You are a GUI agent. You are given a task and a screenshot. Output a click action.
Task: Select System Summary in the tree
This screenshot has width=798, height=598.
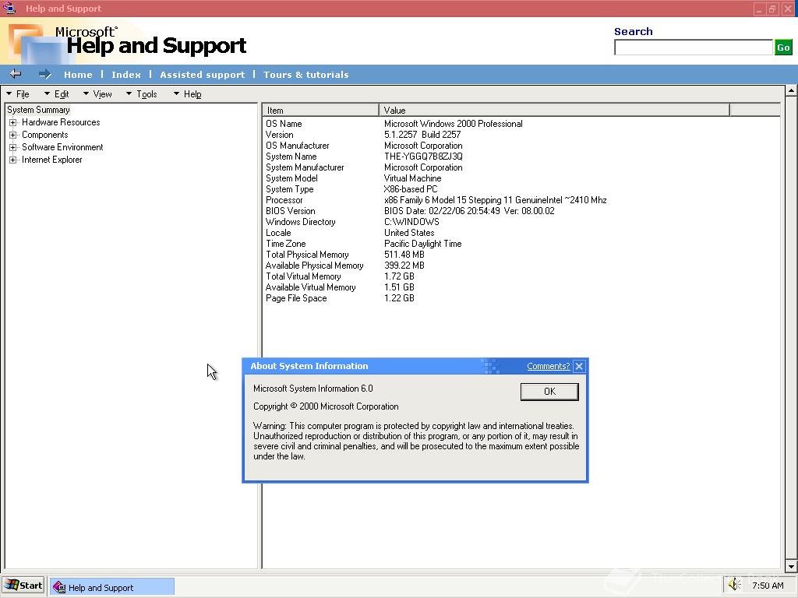pyautogui.click(x=39, y=110)
